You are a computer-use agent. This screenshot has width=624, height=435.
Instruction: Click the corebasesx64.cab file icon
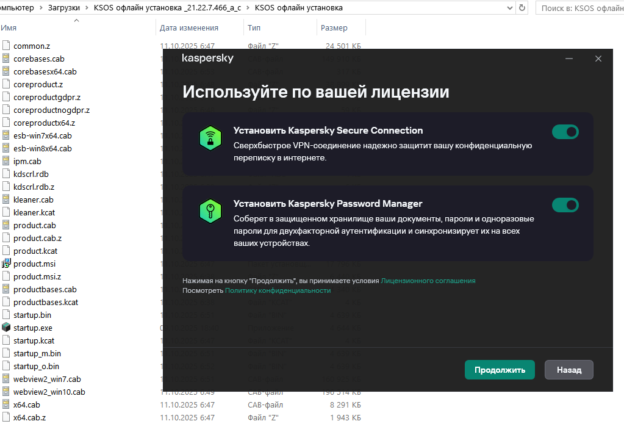pos(6,71)
